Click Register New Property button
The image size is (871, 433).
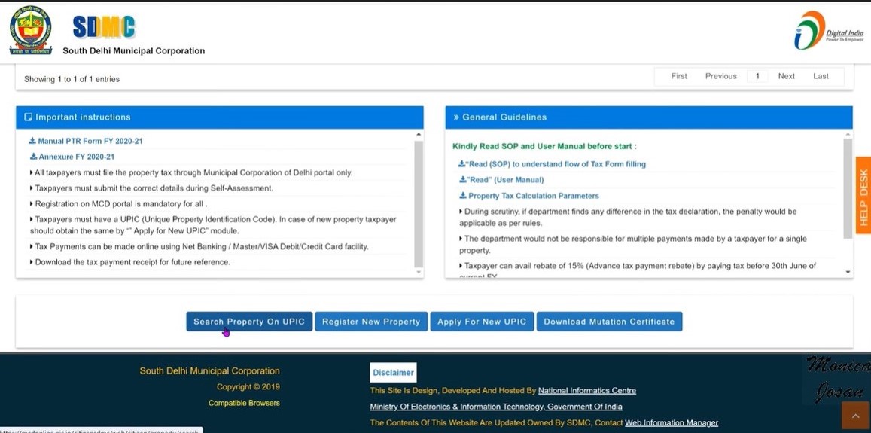371,322
